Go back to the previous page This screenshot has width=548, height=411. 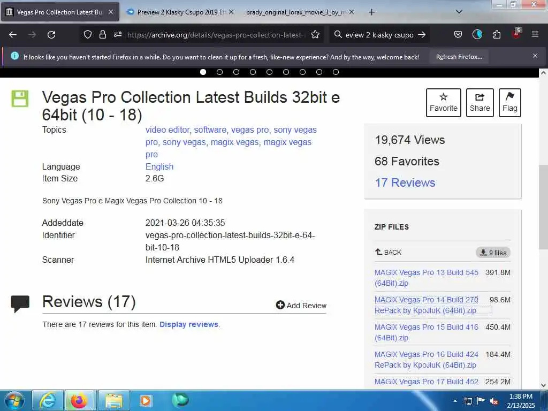[x=13, y=35]
